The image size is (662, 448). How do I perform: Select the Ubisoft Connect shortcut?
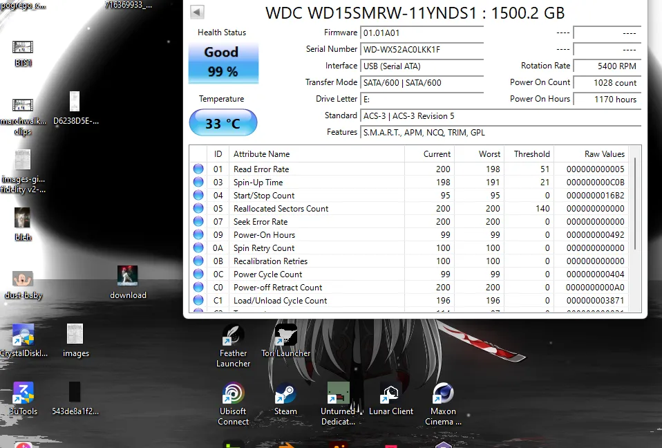coord(233,404)
